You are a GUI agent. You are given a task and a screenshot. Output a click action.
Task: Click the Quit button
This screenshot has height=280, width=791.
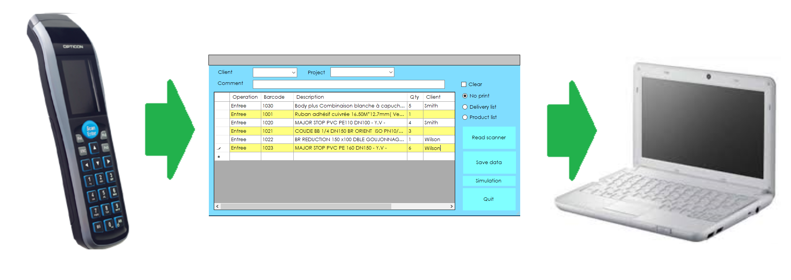click(488, 199)
